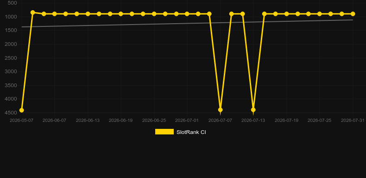Toggle the SlotRank CI legend label
Viewport: 366px width, 178px height.
191,132
